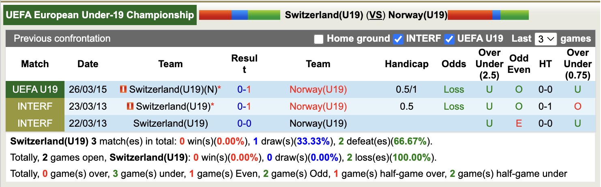Toggle the Home ground checkbox
601x187 pixels.
pyautogui.click(x=319, y=39)
